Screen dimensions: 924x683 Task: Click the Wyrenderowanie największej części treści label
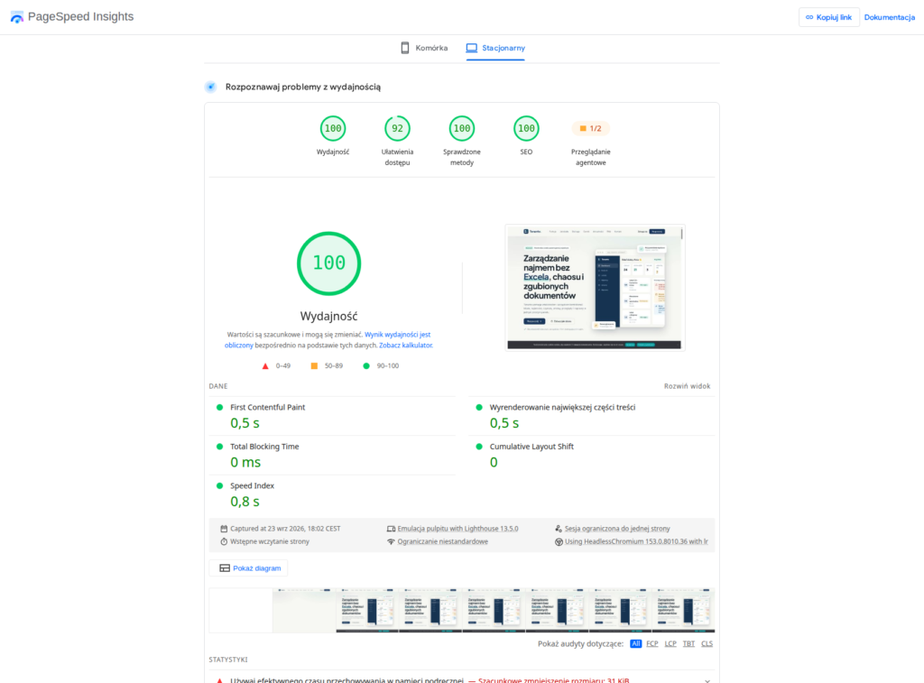[562, 407]
